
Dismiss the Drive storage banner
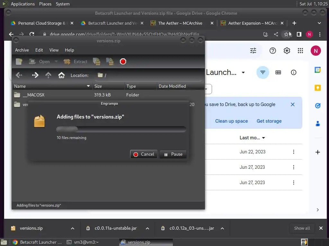293,104
